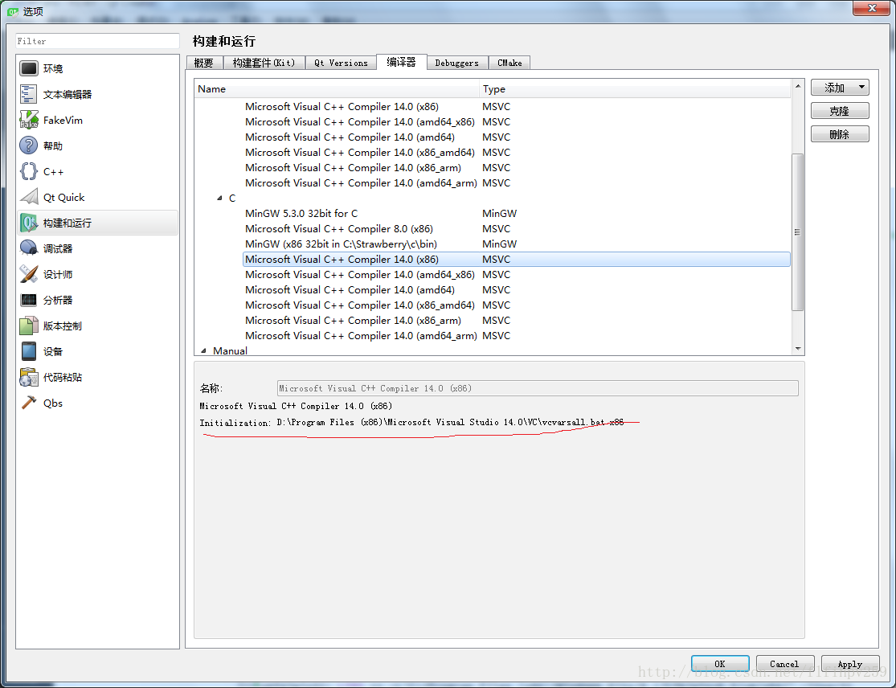The image size is (896, 688).
Task: Select the 版本控制 icon
Action: click(x=29, y=326)
